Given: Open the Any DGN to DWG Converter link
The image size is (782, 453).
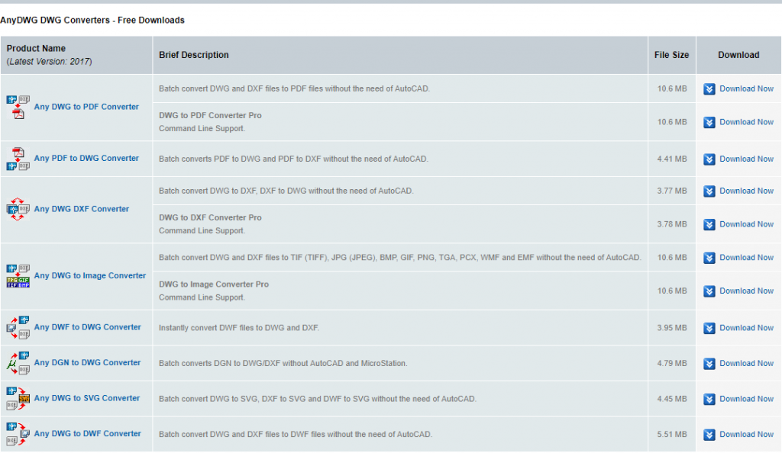Looking at the screenshot, I should [x=87, y=362].
